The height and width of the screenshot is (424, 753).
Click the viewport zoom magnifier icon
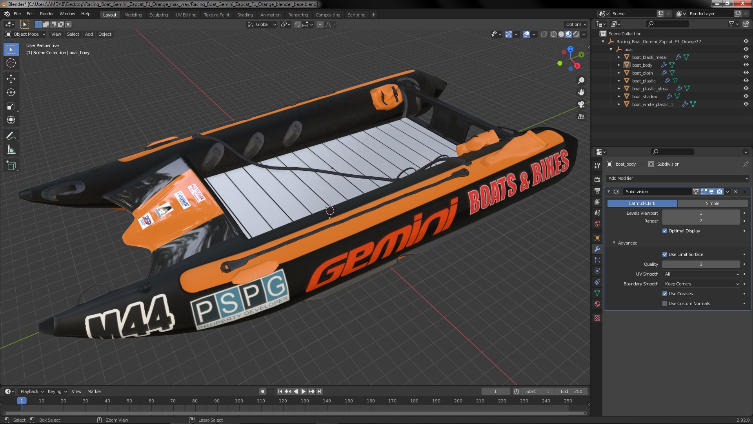click(x=581, y=80)
